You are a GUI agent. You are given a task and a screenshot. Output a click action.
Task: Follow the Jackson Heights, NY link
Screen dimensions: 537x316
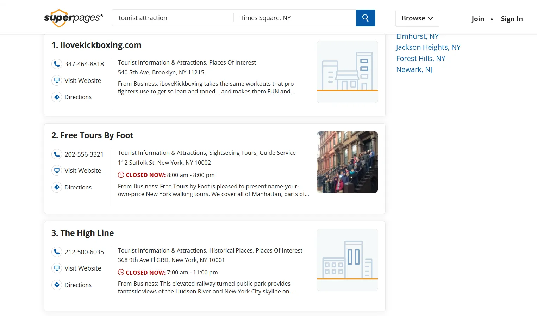coord(428,47)
